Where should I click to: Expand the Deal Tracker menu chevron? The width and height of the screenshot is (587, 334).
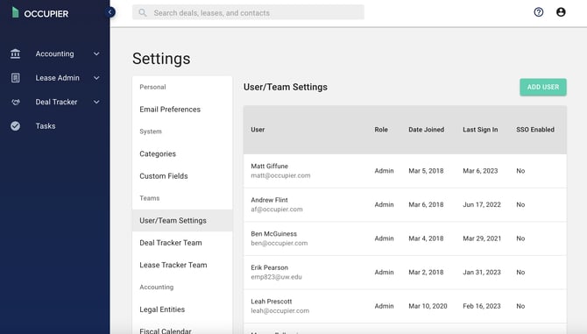pyautogui.click(x=96, y=102)
